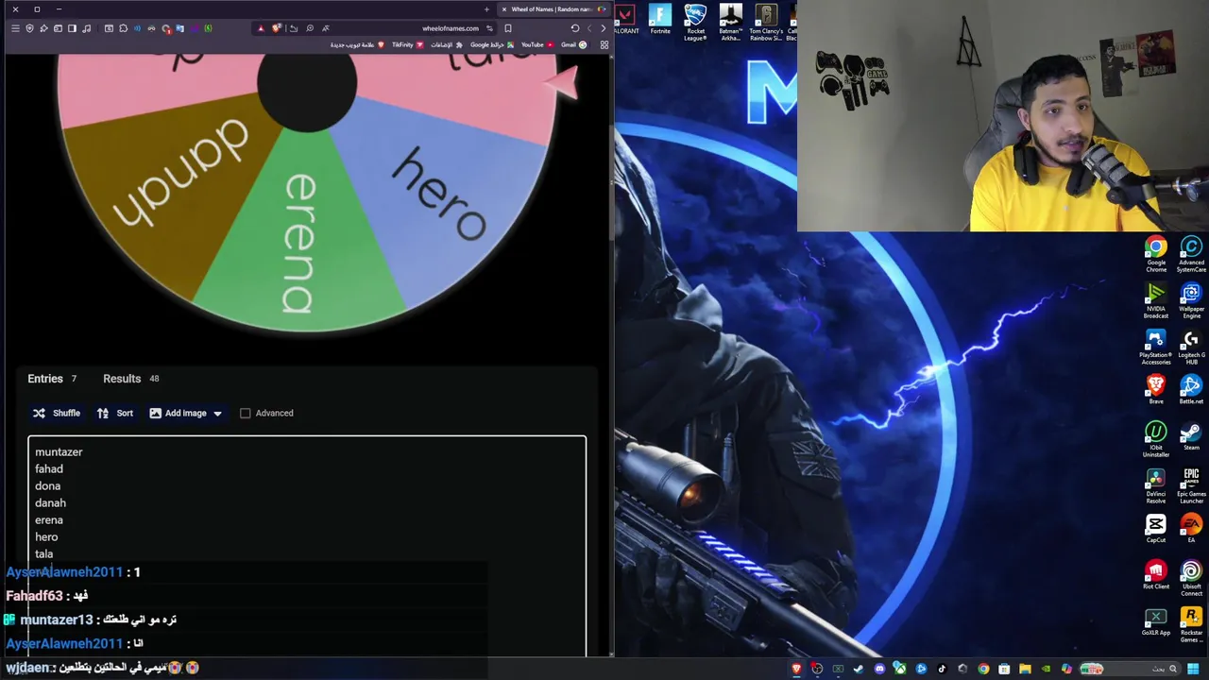This screenshot has height=680, width=1209.
Task: Open Ubisoft Connect desktop icon
Action: coord(1191,579)
